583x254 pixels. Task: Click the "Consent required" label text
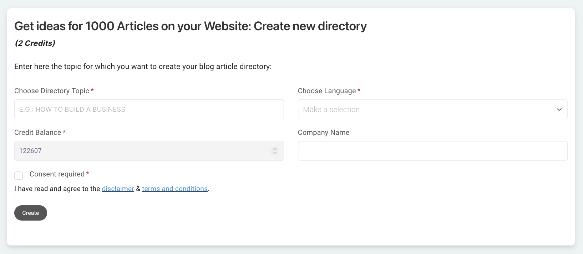(57, 174)
